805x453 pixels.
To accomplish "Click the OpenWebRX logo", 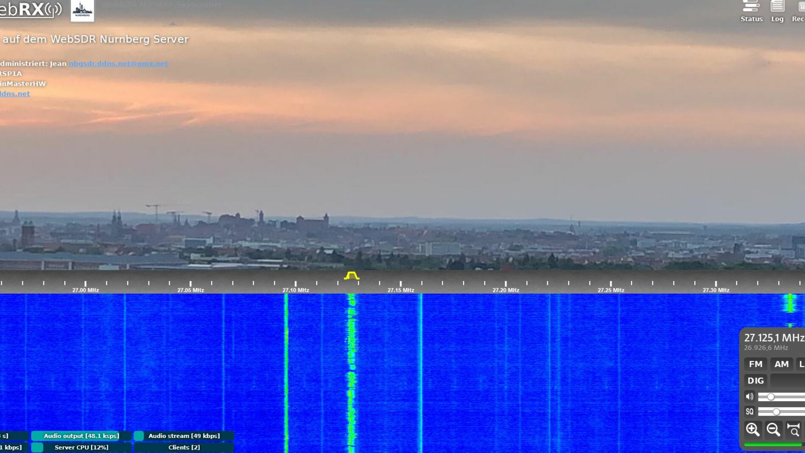I will [30, 9].
